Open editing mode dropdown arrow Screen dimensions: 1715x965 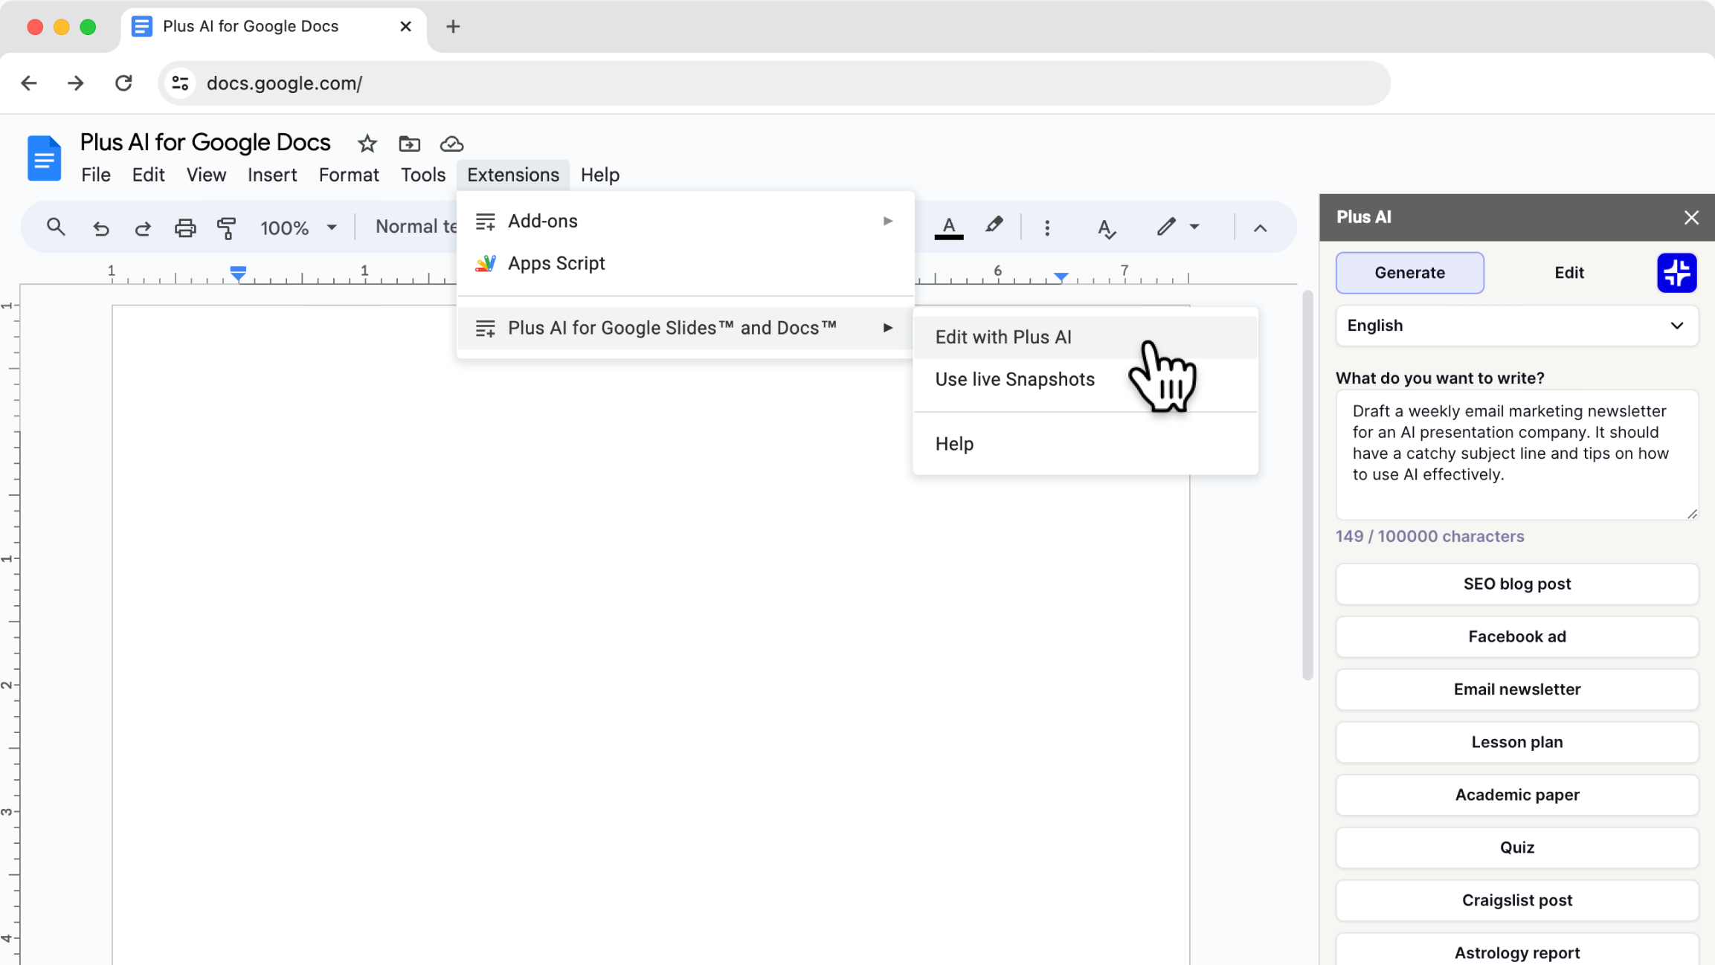[1194, 227]
